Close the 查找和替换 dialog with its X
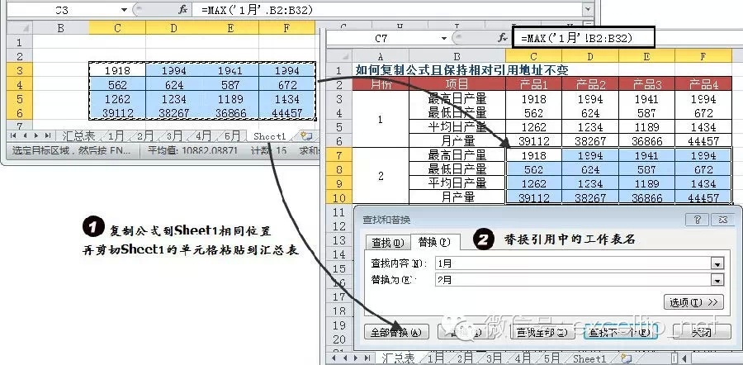The image size is (743, 365). click(722, 220)
